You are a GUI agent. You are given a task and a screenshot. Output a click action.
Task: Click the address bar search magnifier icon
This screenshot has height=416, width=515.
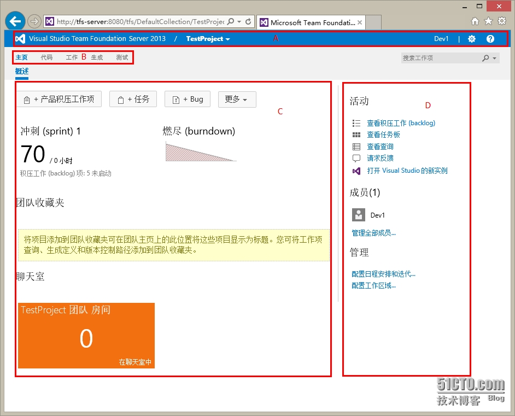coord(231,22)
